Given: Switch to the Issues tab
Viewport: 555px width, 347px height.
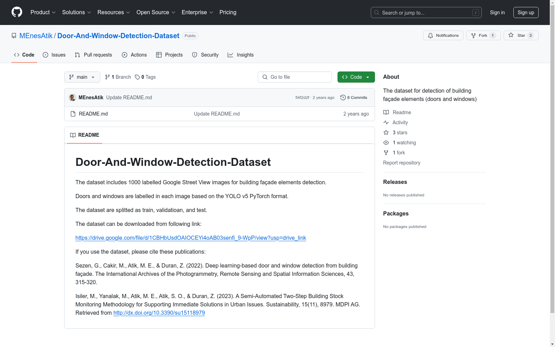Looking at the screenshot, I should click(54, 55).
